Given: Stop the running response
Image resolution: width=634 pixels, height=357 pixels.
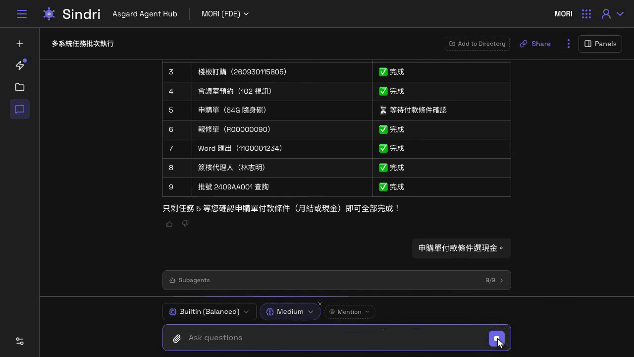Looking at the screenshot, I should (497, 339).
